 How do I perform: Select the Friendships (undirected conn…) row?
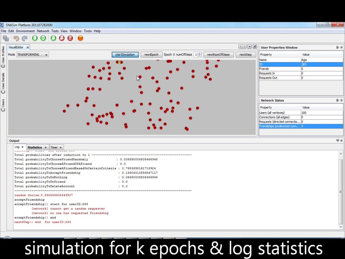(301, 126)
